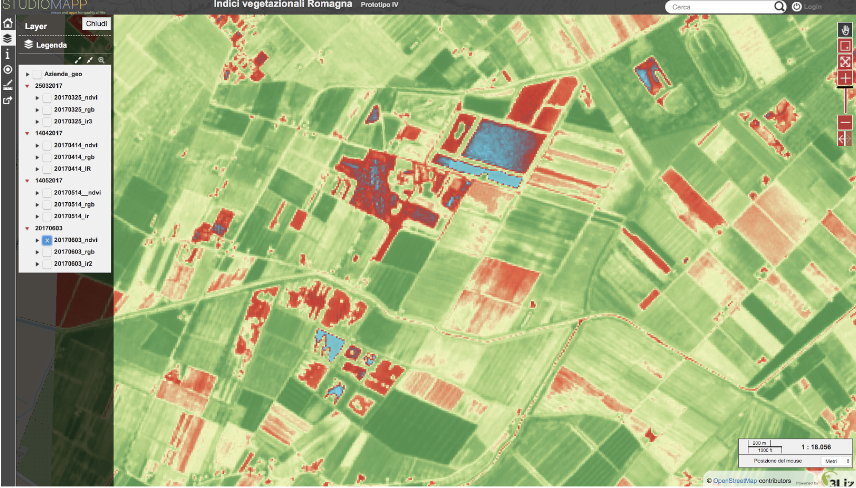Click the Prototipo IV subtitle
This screenshot has height=488, width=856.
pyautogui.click(x=380, y=5)
